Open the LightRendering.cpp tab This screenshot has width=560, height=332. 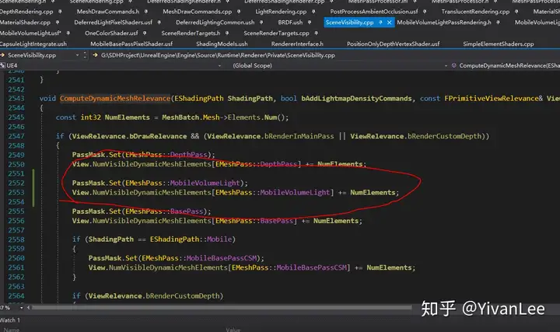[x=281, y=12]
